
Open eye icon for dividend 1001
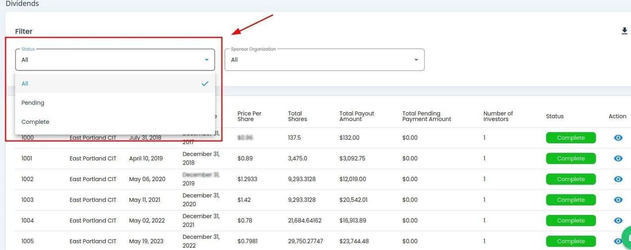pos(618,159)
